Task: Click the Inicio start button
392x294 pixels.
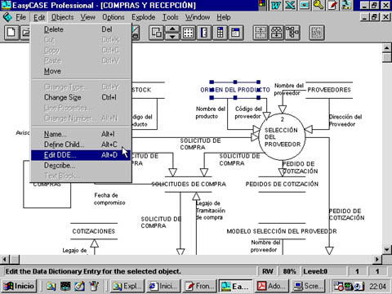Action: pos(19,286)
